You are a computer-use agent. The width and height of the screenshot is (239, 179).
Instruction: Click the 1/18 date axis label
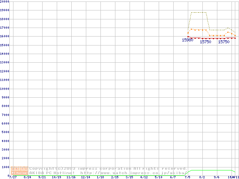point(100,177)
